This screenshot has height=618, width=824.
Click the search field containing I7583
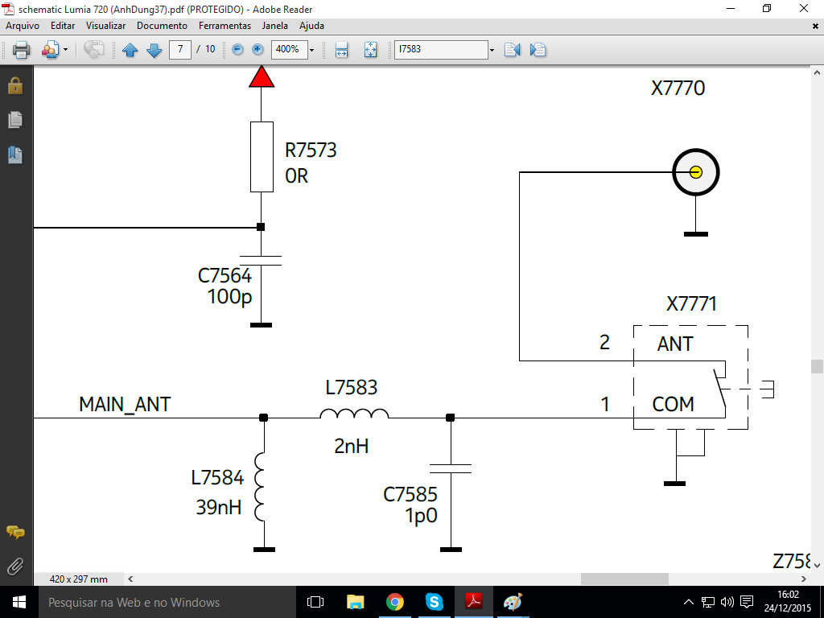pos(441,49)
